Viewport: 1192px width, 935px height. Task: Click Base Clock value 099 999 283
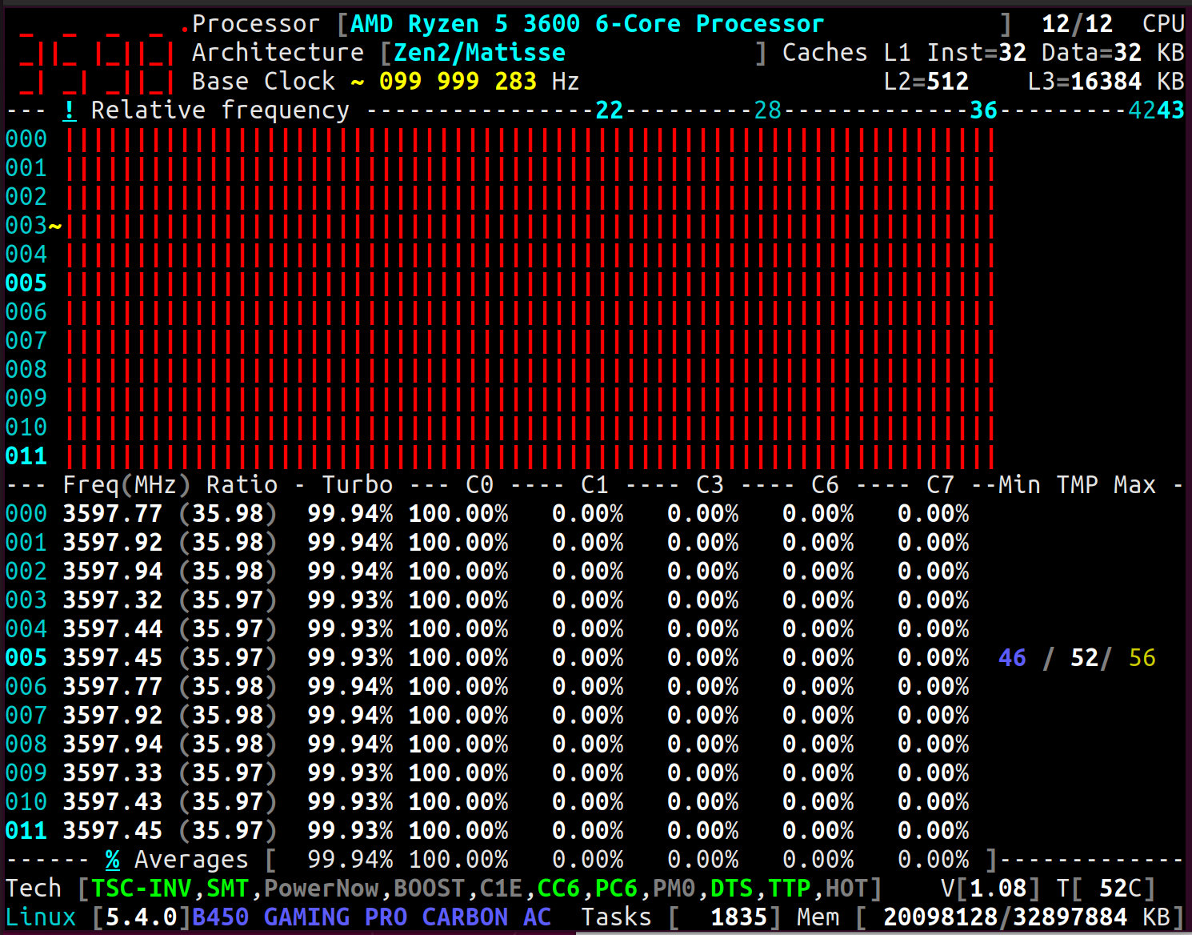pos(458,82)
